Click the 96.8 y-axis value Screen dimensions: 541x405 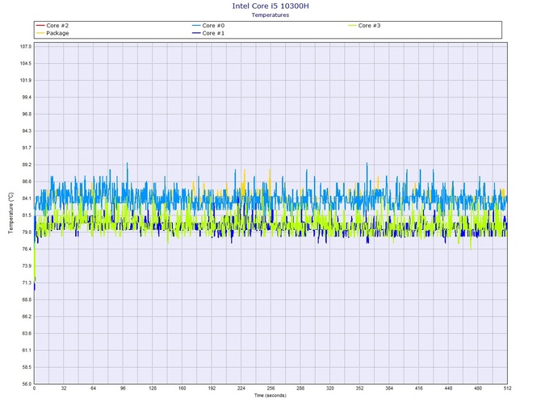pyautogui.click(x=27, y=114)
